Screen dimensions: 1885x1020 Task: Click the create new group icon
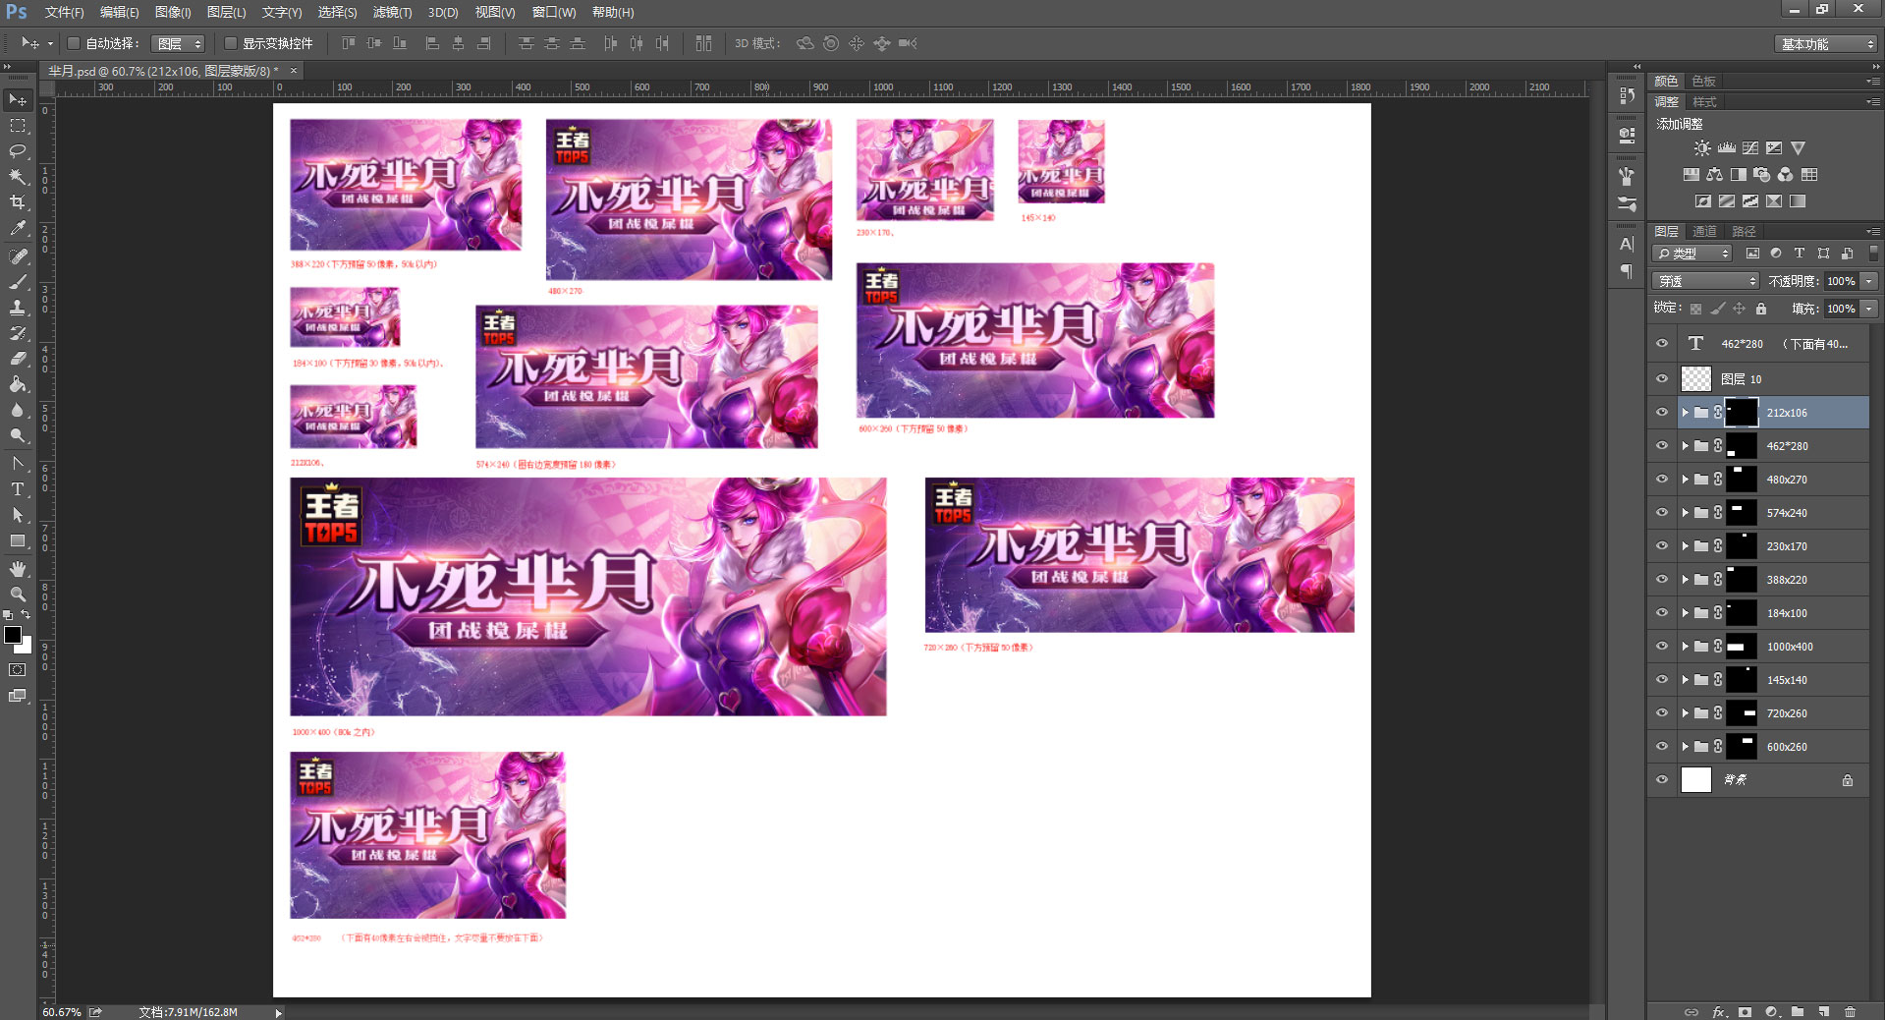point(1798,1011)
